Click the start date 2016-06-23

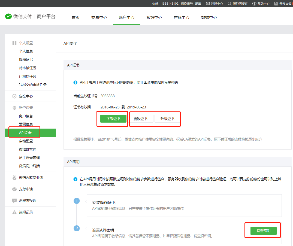pyautogui.click(x=110, y=107)
